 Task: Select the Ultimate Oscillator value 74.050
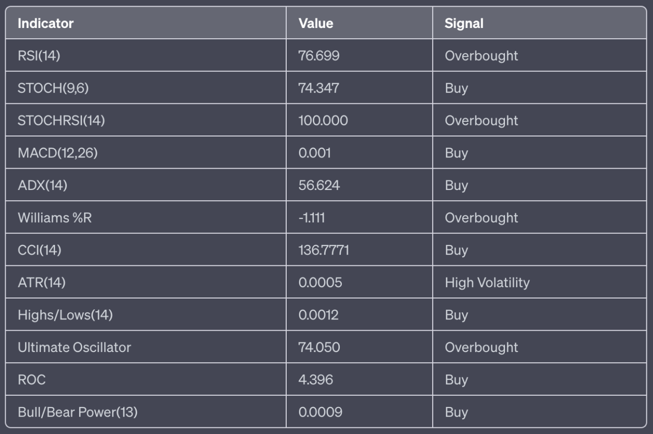click(x=319, y=347)
